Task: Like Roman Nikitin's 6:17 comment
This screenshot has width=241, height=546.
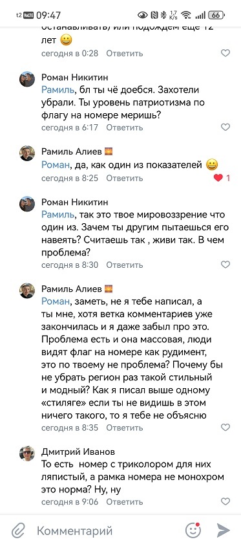Action: [225, 127]
